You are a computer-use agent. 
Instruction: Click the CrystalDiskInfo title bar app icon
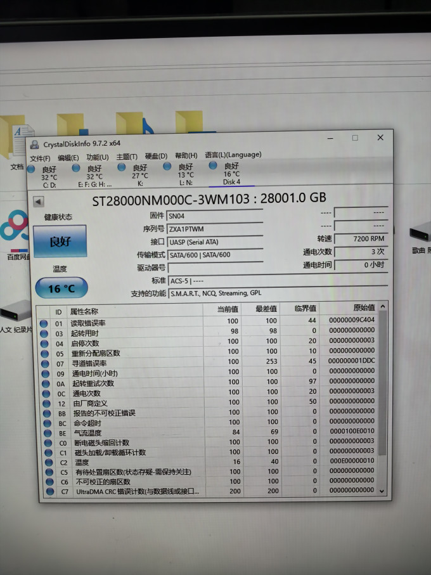pyautogui.click(x=34, y=145)
